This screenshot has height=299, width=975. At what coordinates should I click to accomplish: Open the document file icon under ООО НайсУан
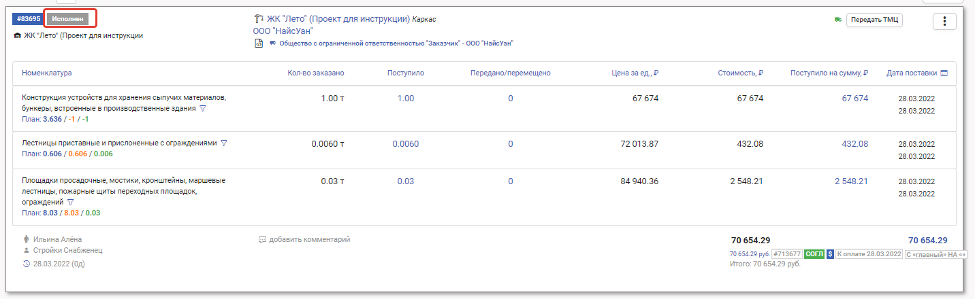[259, 43]
